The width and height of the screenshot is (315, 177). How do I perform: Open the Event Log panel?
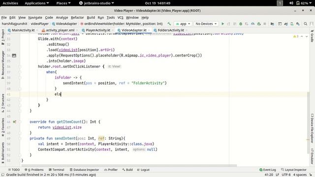[x=268, y=170]
